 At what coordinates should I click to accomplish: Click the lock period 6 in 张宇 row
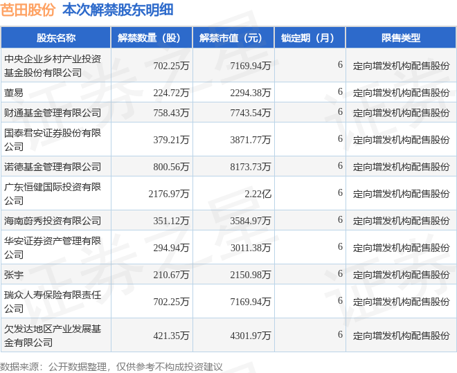pos(340,274)
